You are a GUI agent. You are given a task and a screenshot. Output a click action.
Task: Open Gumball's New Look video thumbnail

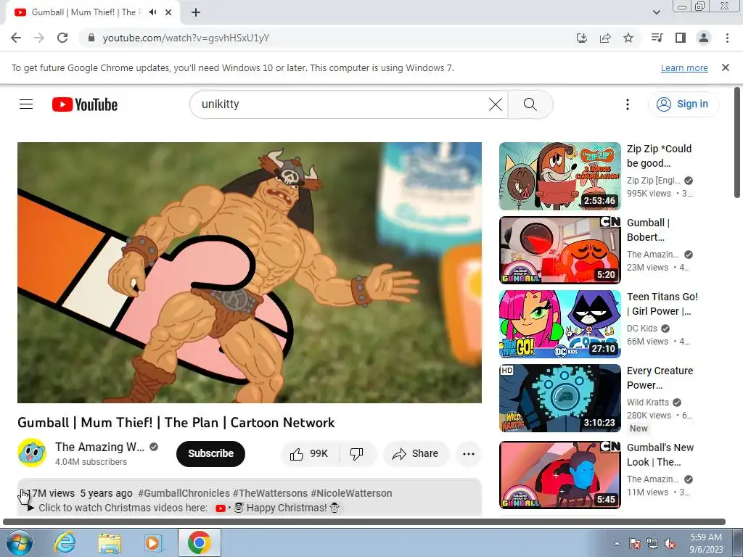point(559,474)
